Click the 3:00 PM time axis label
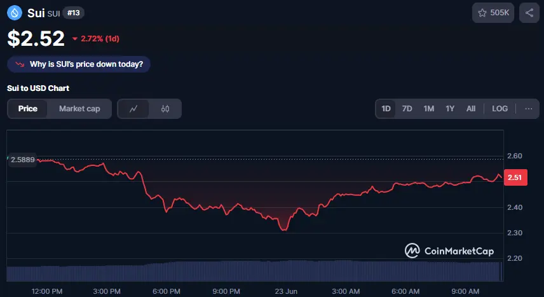 click(x=107, y=291)
